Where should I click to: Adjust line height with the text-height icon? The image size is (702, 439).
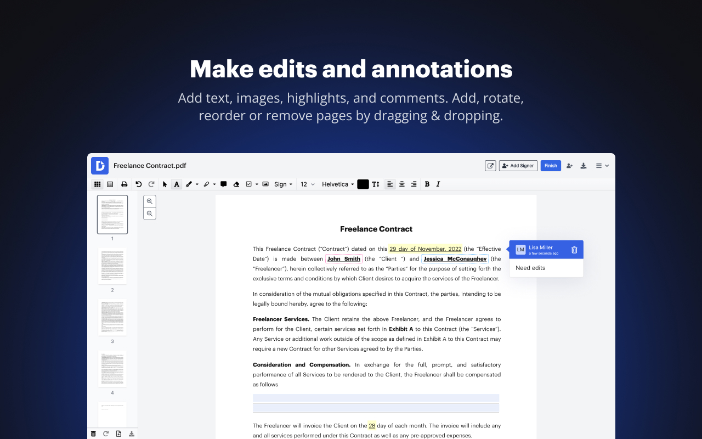coord(376,184)
